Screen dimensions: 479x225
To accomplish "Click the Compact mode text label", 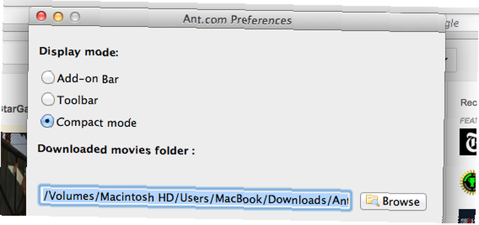I will [97, 122].
